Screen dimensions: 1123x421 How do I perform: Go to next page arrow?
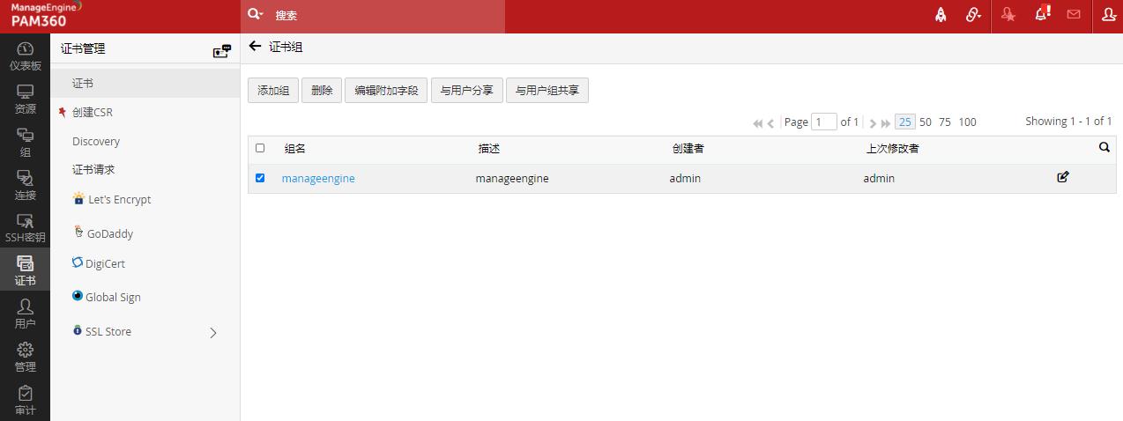click(873, 123)
